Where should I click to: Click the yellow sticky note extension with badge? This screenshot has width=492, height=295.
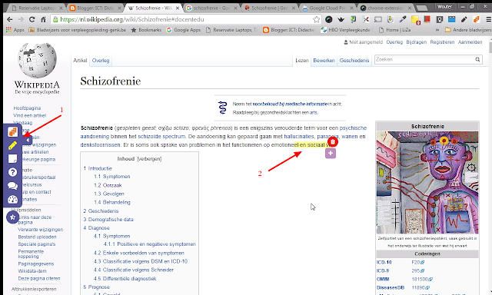(x=415, y=20)
